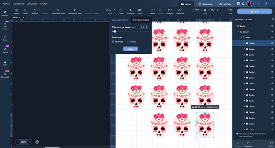
Task: Choose the Pluma pen tool
Action: click(5, 50)
